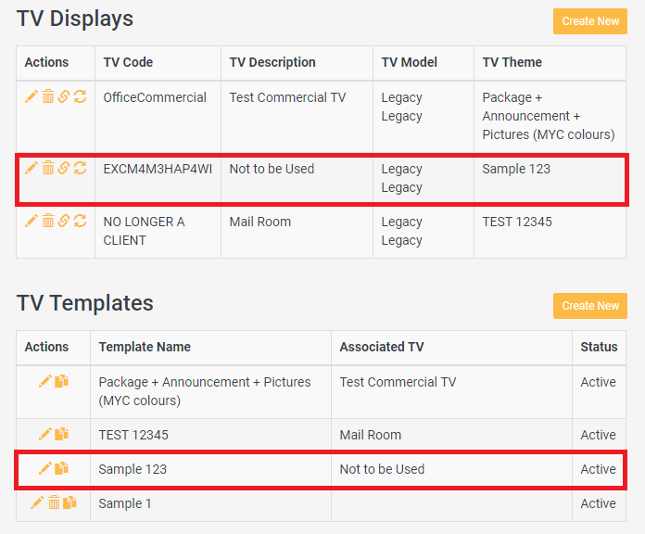Delete the EXCM4M3HAP4WI TV display
The height and width of the screenshot is (534, 645).
[x=48, y=168]
